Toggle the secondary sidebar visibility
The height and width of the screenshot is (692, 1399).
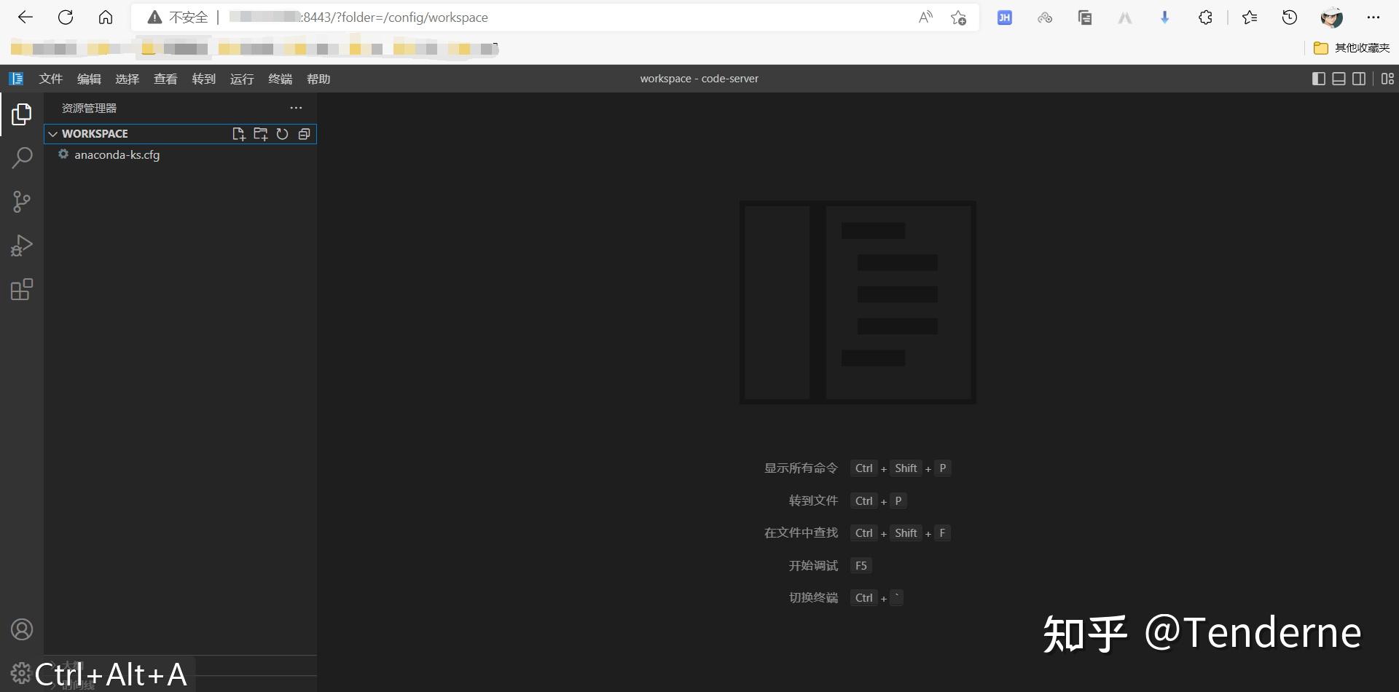1360,79
